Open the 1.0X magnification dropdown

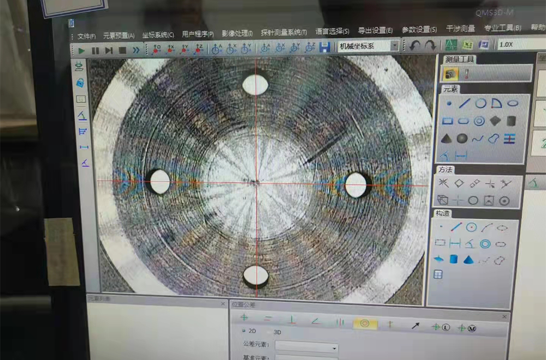click(x=519, y=45)
